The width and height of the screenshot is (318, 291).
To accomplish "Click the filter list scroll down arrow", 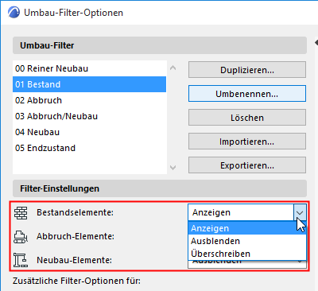I will (x=173, y=168).
